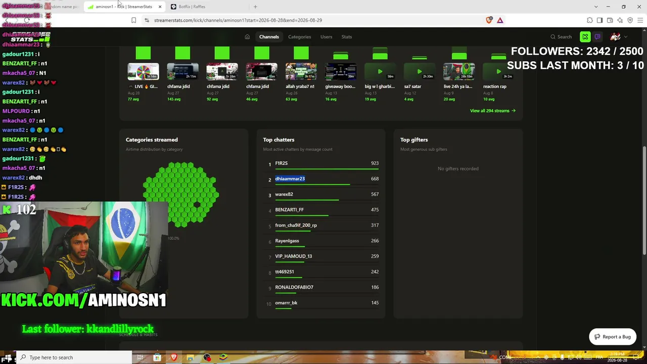Open the 'chfama jdid' stream with 46 avg

[261, 71]
